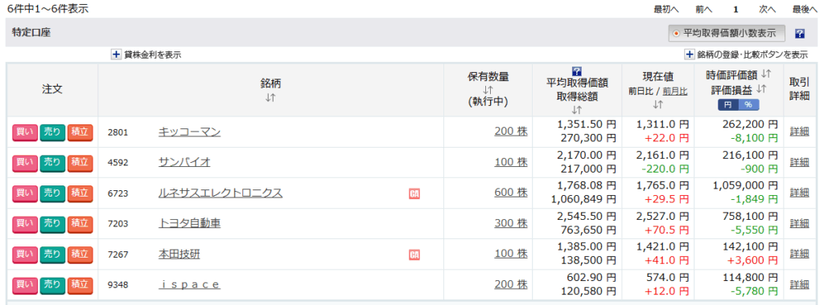Switch profit display to percent
The height and width of the screenshot is (305, 824).
(748, 105)
